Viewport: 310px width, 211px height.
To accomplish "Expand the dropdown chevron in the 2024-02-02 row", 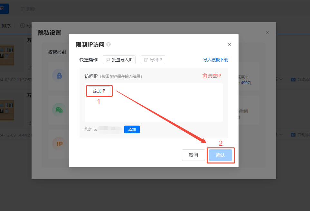I will tap(281, 79).
